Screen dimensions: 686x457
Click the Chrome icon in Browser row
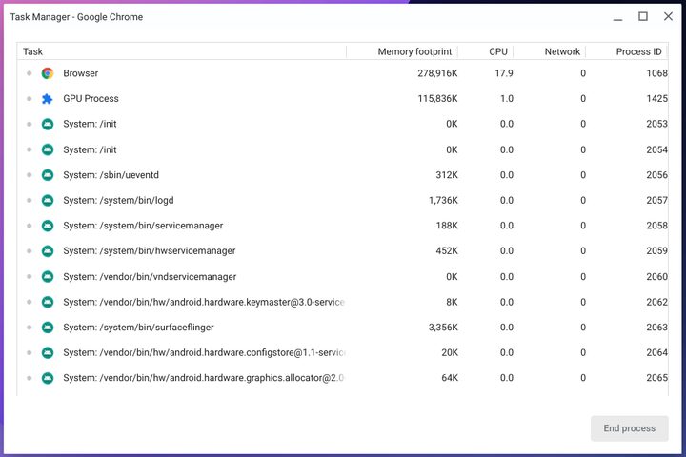tap(48, 73)
